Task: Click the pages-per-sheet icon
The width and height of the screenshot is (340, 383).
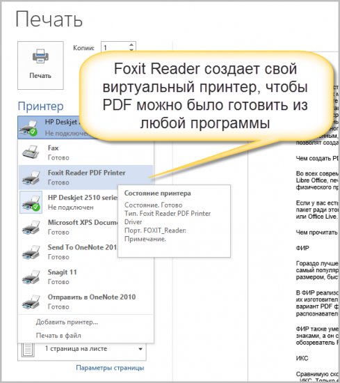Action: coord(28,350)
